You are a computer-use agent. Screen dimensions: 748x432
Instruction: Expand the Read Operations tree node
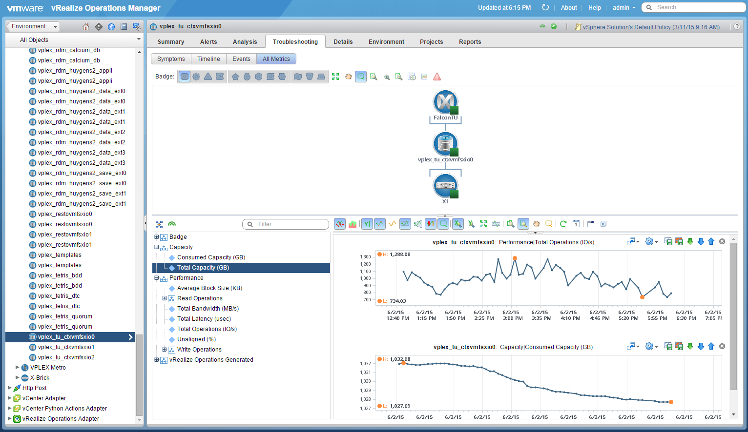pyautogui.click(x=165, y=298)
